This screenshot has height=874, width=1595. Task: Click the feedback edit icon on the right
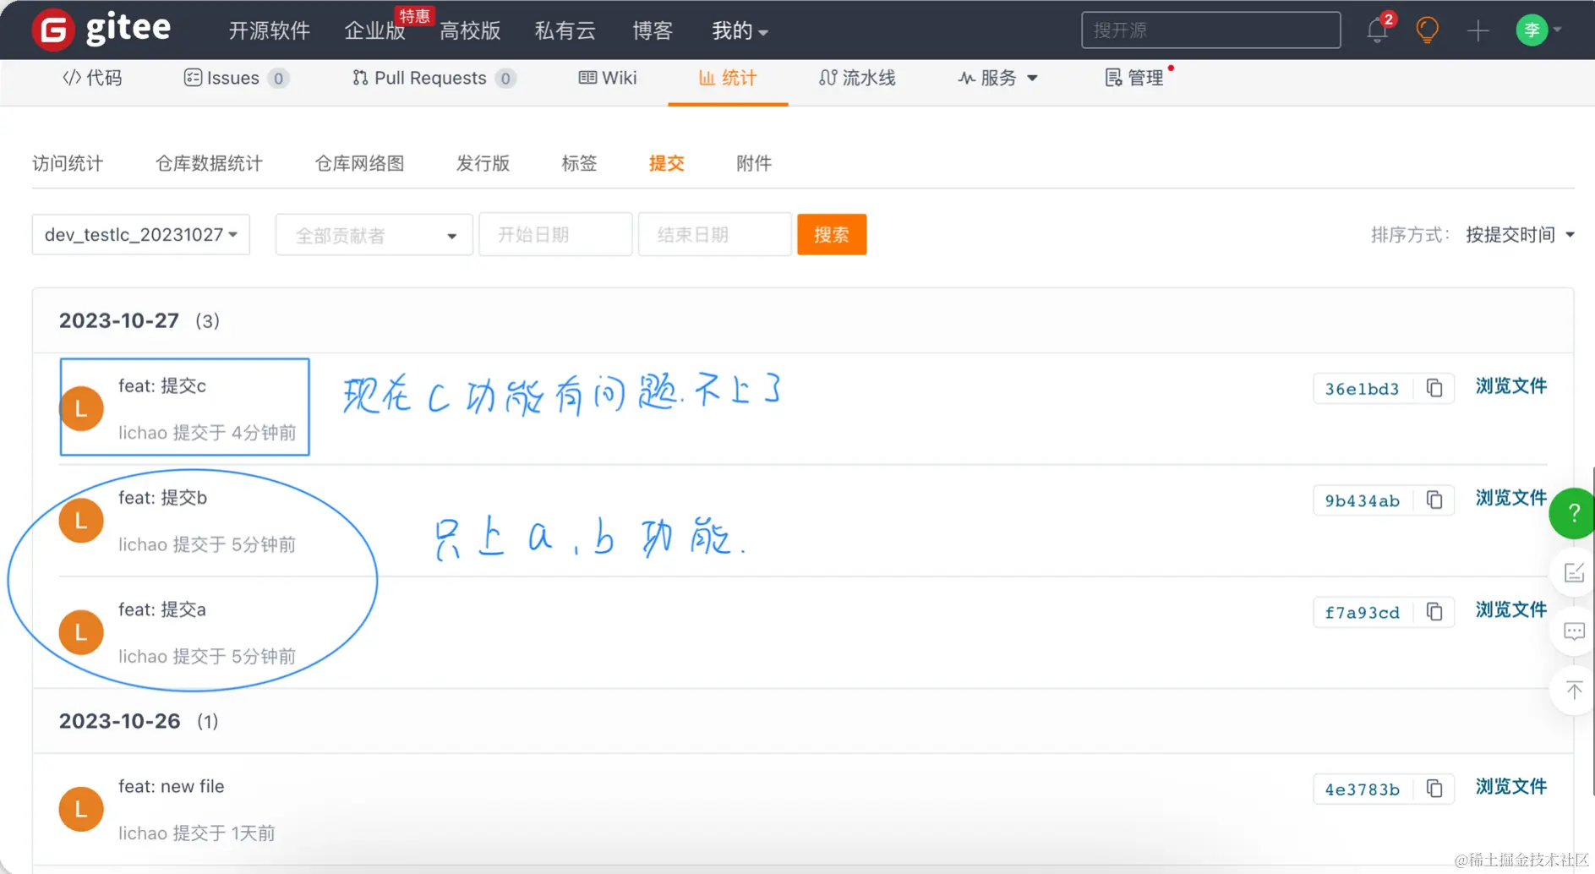[x=1574, y=573]
